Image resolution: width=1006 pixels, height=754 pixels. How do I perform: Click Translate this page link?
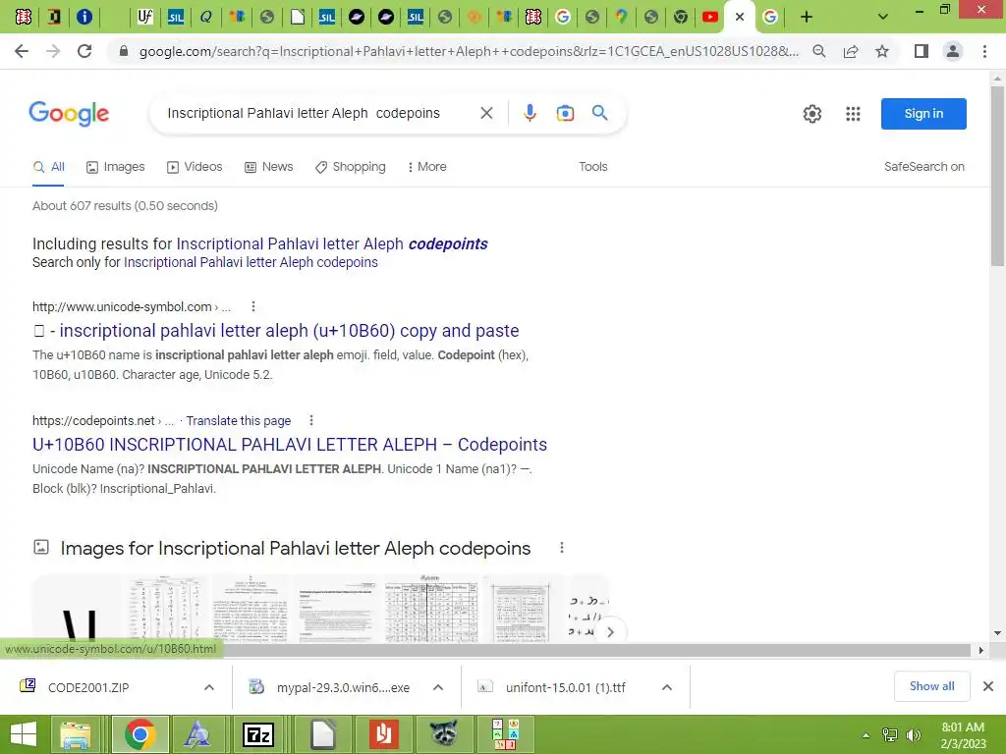pos(238,420)
